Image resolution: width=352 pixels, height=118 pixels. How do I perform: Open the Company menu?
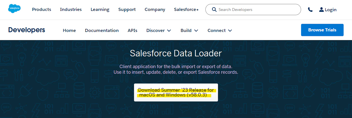(155, 10)
